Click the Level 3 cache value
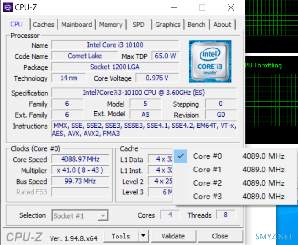The height and width of the screenshot is (245, 298). tap(160, 192)
